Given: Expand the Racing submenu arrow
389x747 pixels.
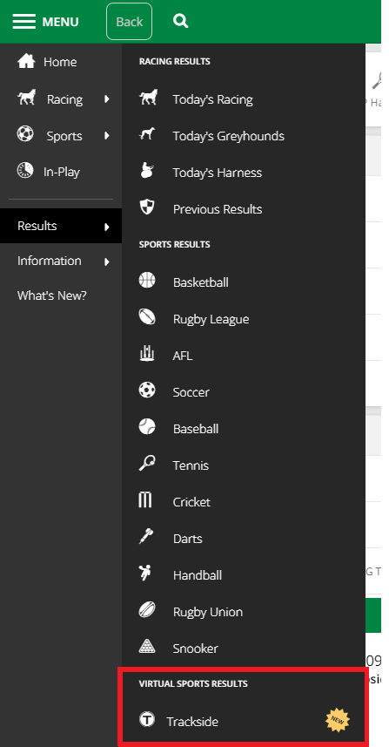Looking at the screenshot, I should coord(106,99).
